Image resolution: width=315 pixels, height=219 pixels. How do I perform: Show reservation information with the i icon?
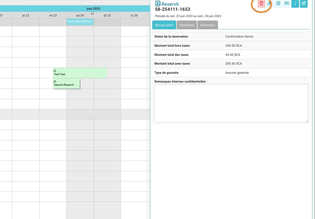(295, 3)
